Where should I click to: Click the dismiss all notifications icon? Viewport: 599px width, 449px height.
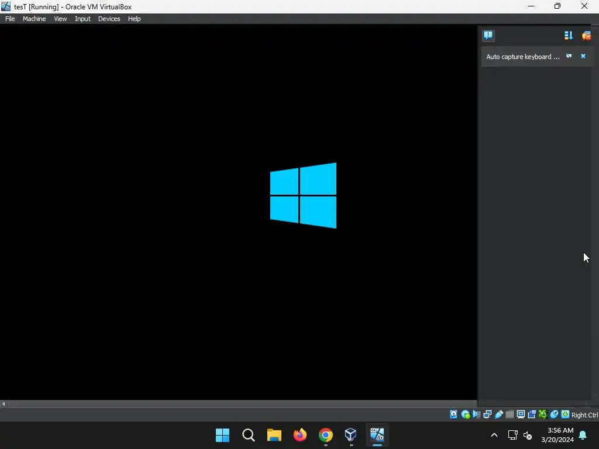tap(586, 36)
